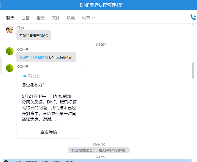
Task: Start a group voice call via phone icon
Action: pyautogui.click(x=193, y=17)
